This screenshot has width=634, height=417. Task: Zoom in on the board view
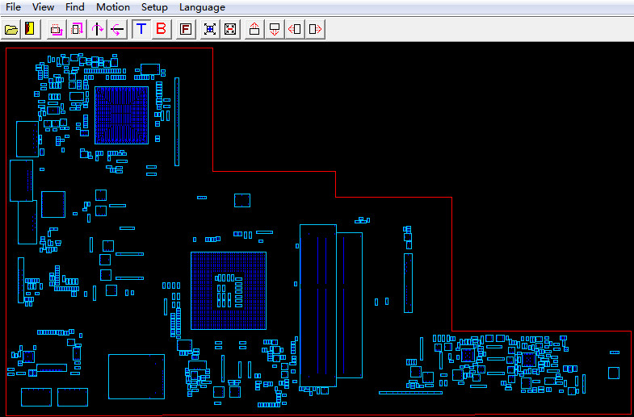coord(210,29)
